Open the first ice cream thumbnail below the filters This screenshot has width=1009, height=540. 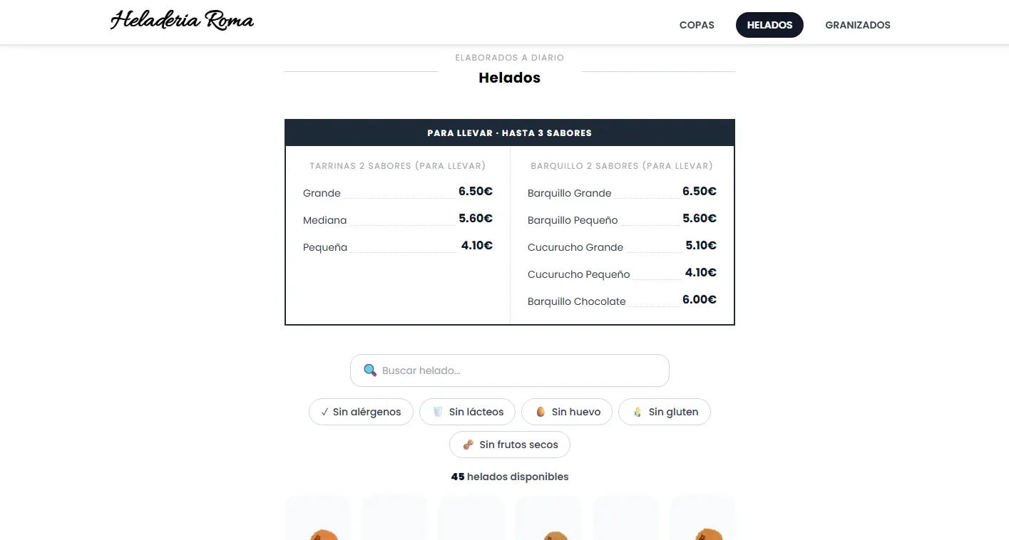click(317, 519)
